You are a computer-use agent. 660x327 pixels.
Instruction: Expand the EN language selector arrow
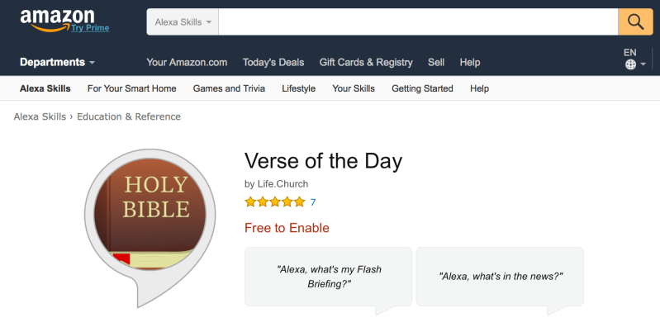[x=643, y=64]
